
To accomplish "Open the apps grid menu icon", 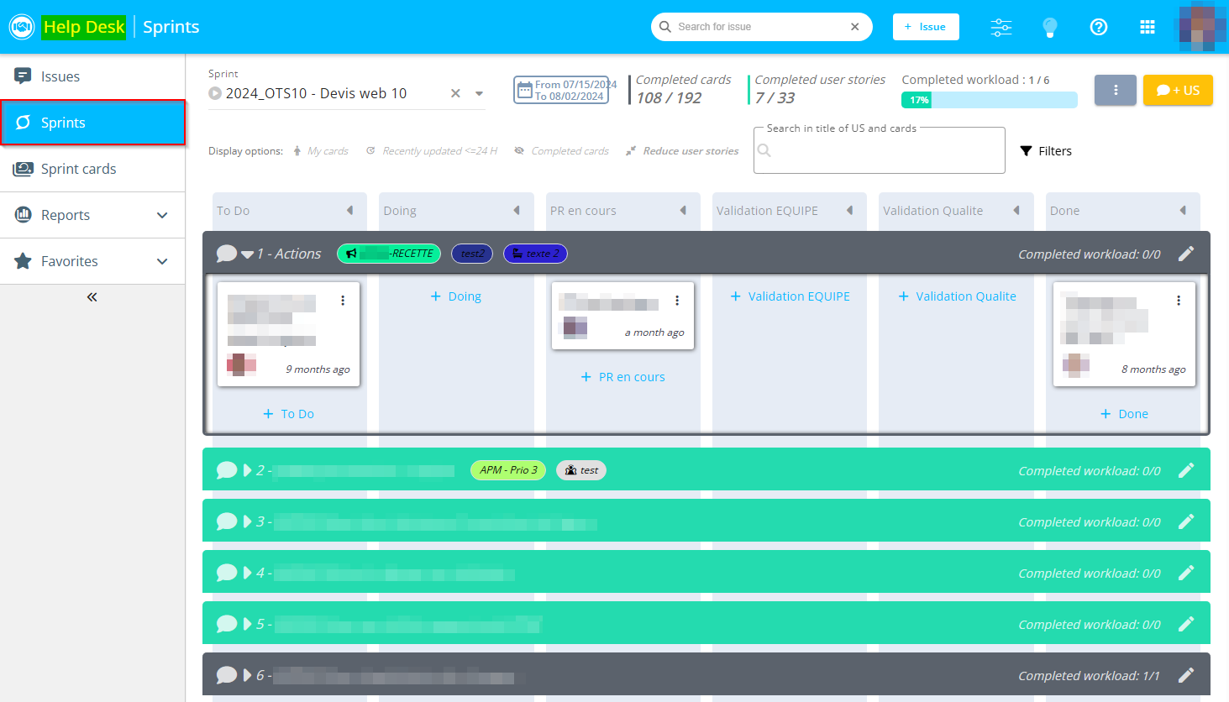I will (1147, 27).
